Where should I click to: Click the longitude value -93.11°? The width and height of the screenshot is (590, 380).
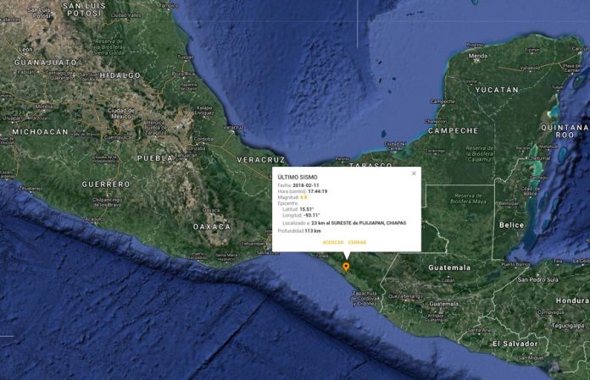312,216
